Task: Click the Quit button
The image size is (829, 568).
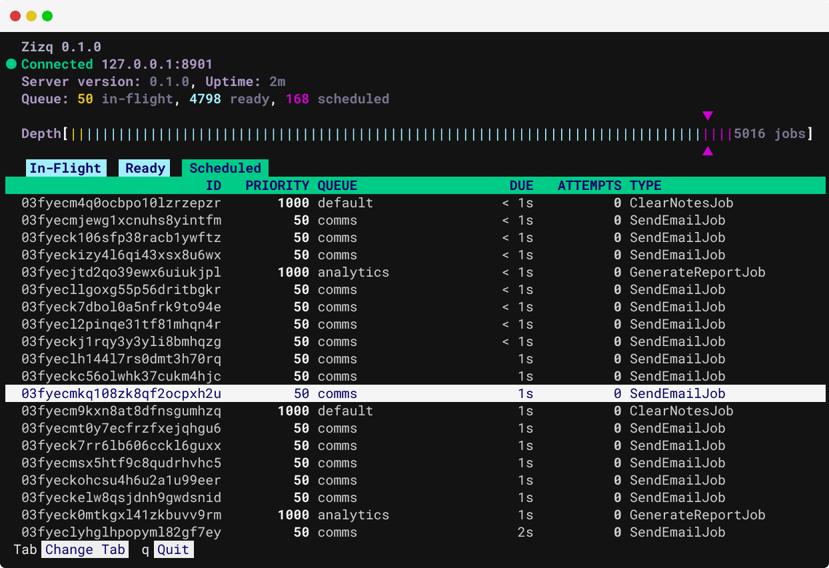Action: coord(174,549)
